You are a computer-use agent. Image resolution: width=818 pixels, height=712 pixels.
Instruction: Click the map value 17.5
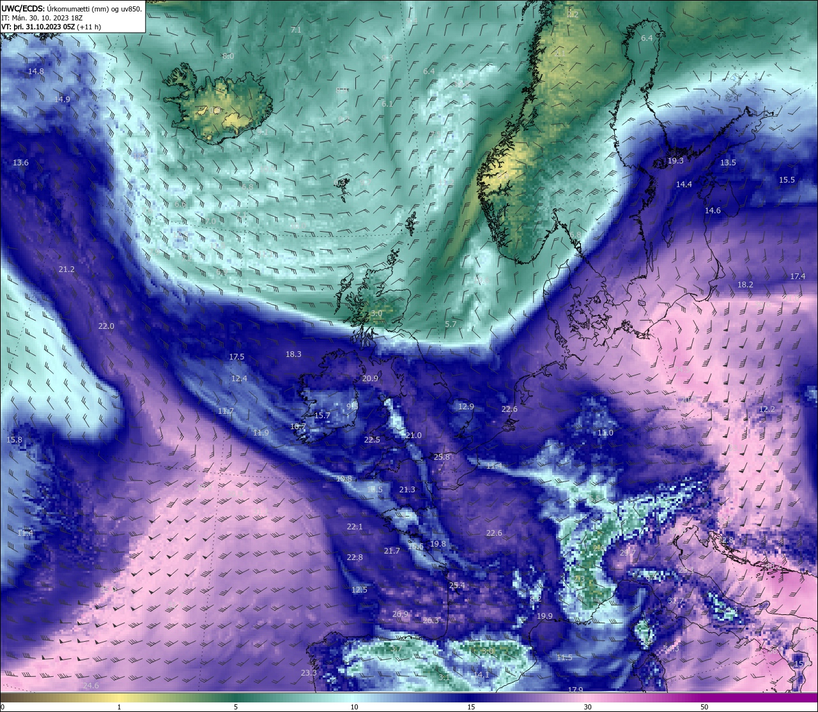237,357
